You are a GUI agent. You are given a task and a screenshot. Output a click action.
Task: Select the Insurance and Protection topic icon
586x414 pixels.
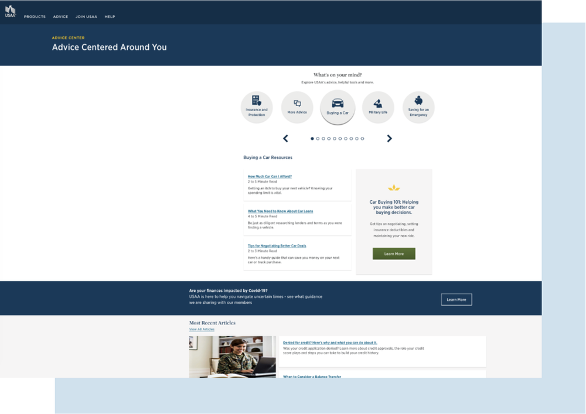coord(257,107)
